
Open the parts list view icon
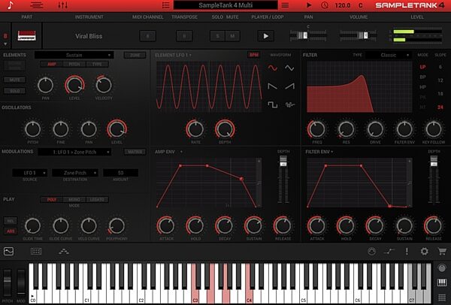(x=37, y=5)
